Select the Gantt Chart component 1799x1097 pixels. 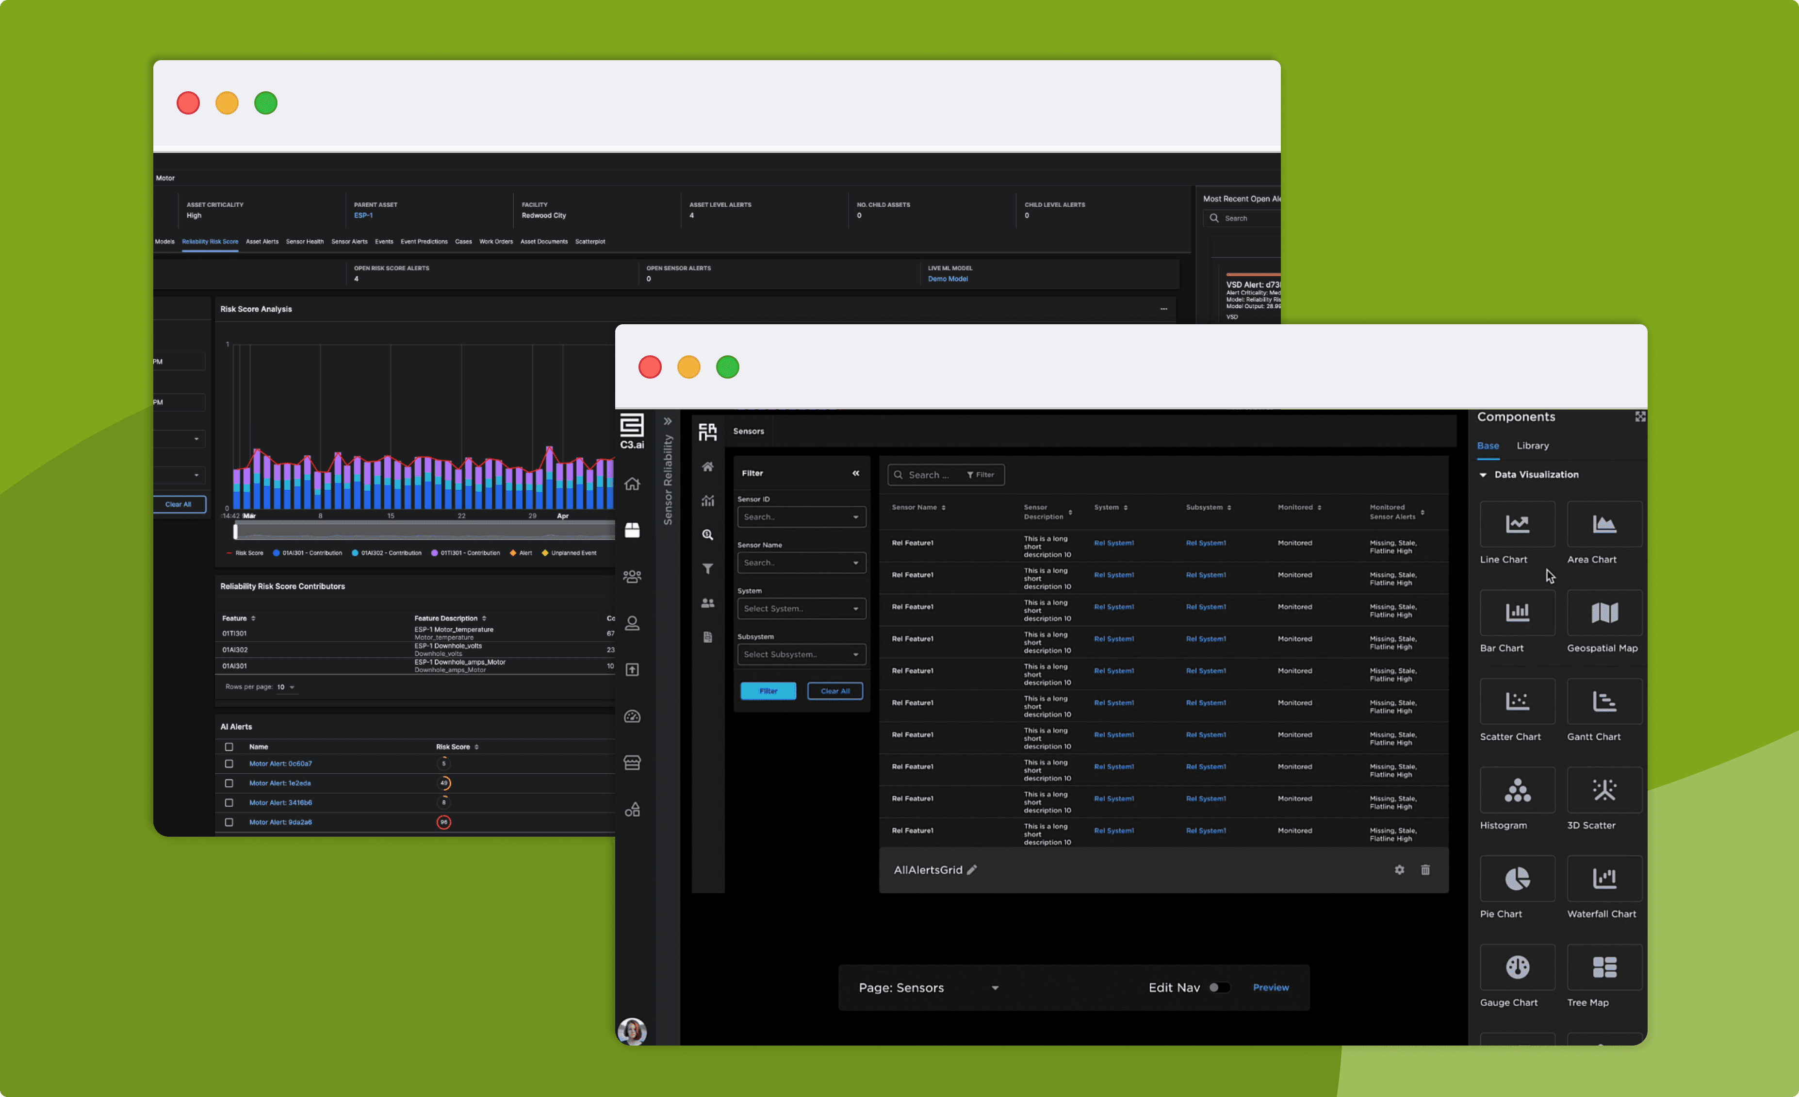1604,701
